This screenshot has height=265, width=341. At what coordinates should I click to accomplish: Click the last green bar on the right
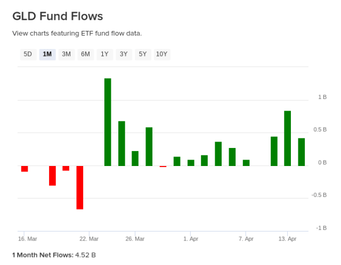pyautogui.click(x=302, y=152)
